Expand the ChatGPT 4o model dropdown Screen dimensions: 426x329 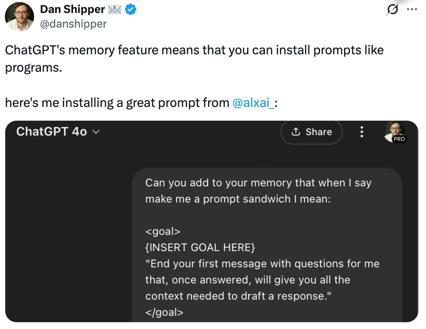click(x=58, y=132)
